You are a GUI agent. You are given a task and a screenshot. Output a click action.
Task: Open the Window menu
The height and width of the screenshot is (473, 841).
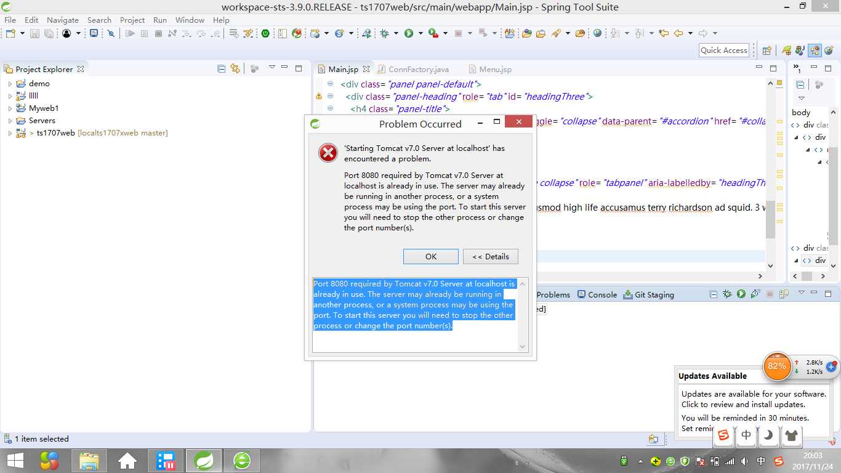pos(190,20)
